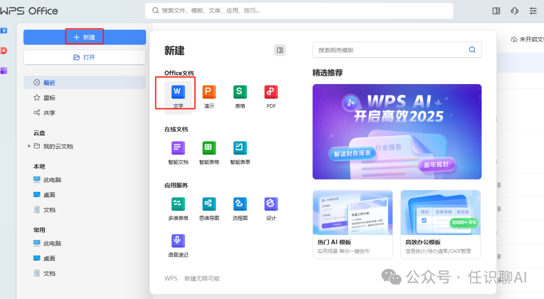
Task: Open the settings sliders icon in top bar
Action: pyautogui.click(x=533, y=11)
